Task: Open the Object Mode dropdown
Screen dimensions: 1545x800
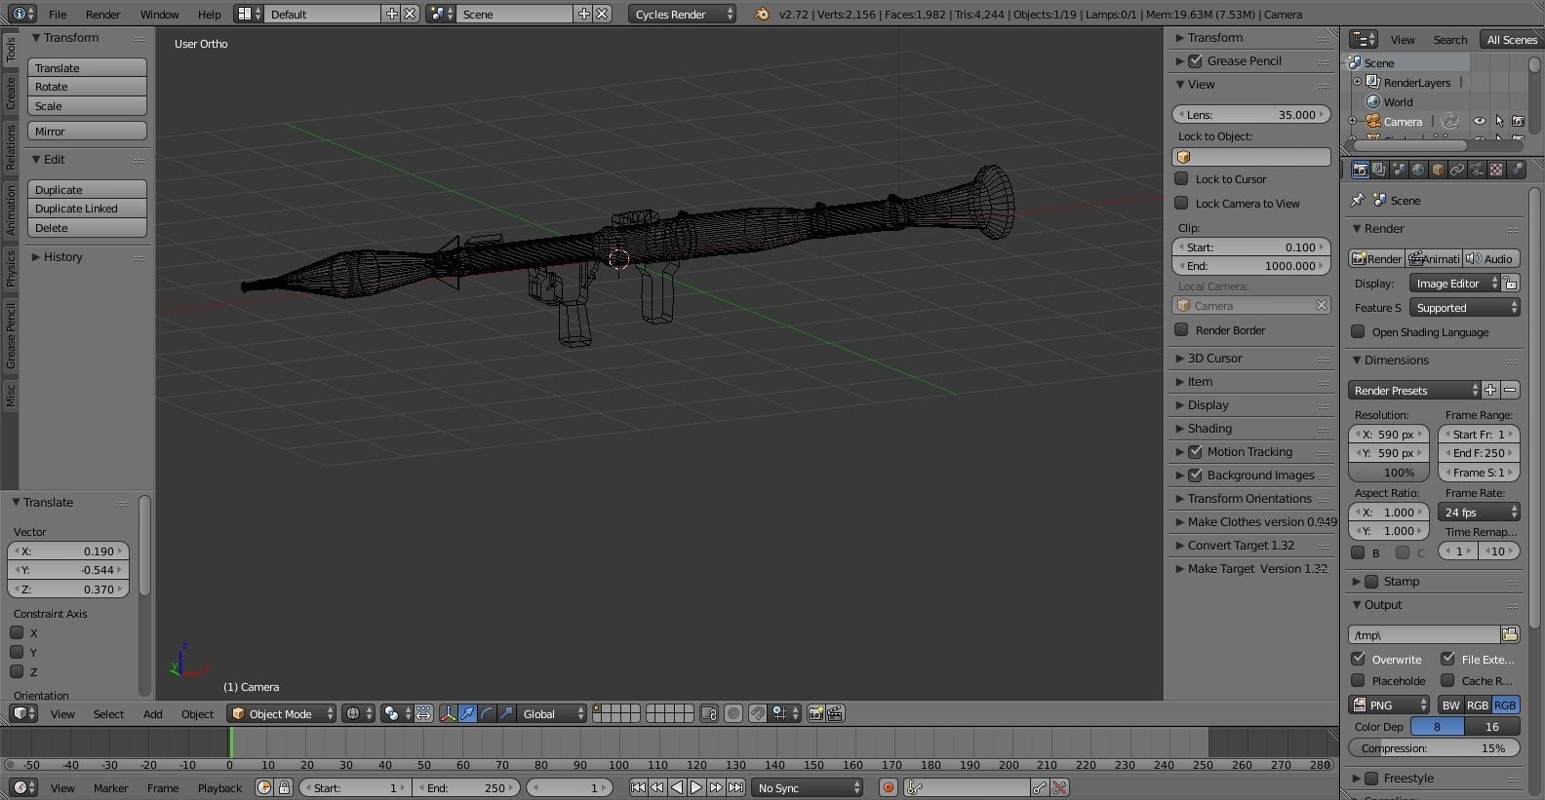Action: point(281,713)
